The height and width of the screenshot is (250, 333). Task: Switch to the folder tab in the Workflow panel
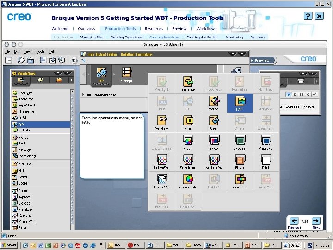(59, 80)
